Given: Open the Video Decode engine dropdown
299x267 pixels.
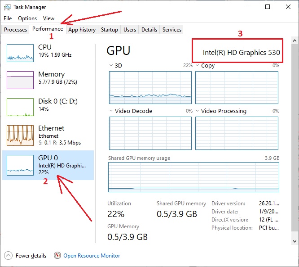Looking at the screenshot, I should pyautogui.click(x=111, y=111).
